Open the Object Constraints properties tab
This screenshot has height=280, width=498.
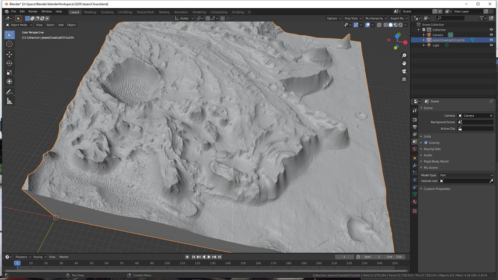[x=415, y=187]
